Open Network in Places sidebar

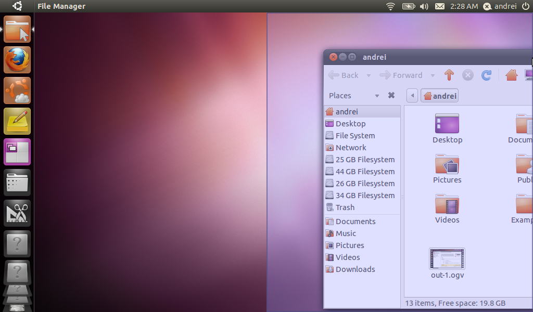point(362,147)
